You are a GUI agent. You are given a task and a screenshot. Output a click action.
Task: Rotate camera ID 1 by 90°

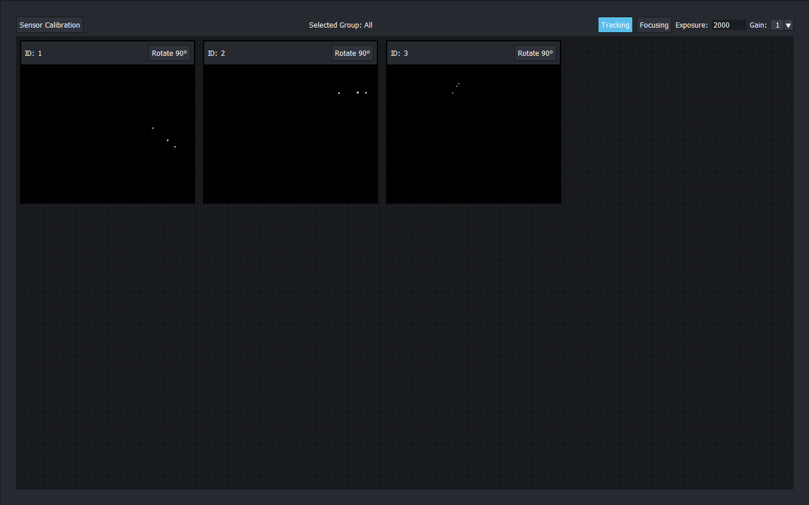pyautogui.click(x=169, y=53)
